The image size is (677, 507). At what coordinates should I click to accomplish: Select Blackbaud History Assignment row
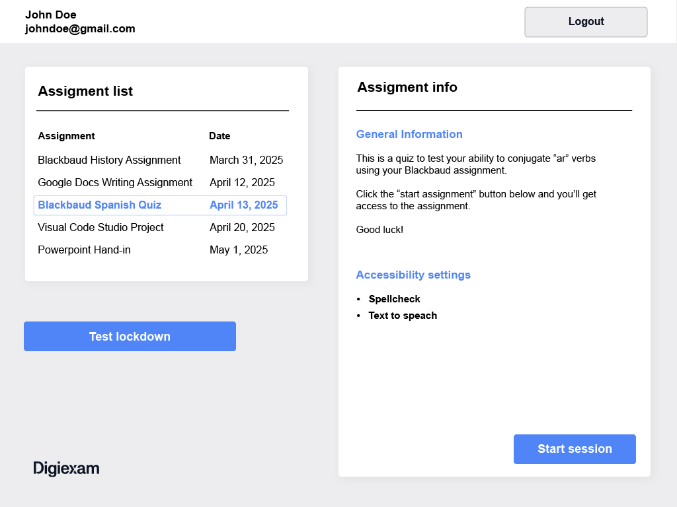point(160,160)
